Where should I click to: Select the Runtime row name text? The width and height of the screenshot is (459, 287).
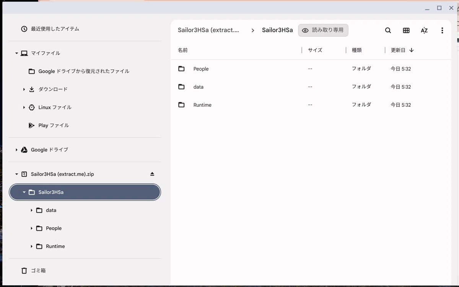point(202,105)
